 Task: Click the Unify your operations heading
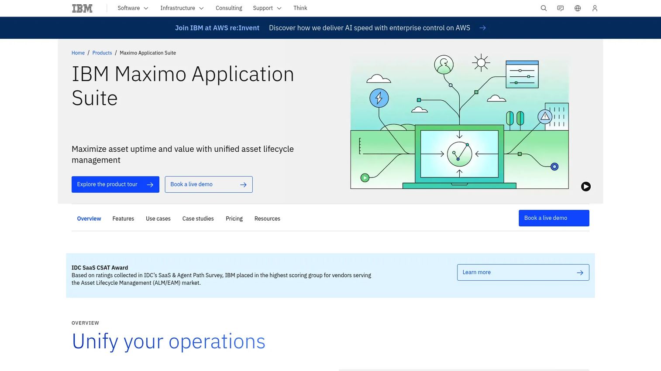click(x=169, y=341)
